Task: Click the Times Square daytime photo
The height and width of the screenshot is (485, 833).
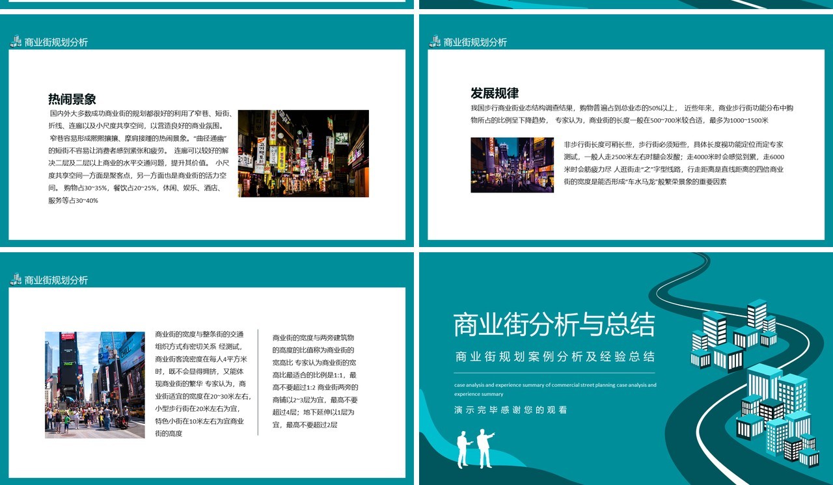Action: pyautogui.click(x=95, y=385)
